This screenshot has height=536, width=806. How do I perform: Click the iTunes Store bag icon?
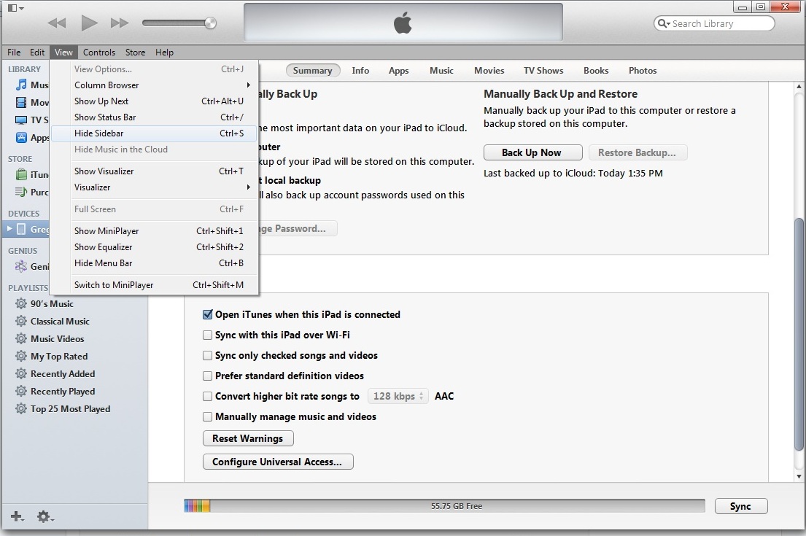coord(21,175)
